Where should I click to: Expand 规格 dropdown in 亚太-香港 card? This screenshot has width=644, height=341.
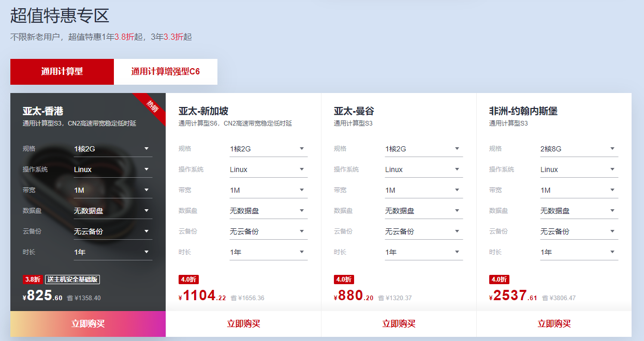pyautogui.click(x=113, y=149)
